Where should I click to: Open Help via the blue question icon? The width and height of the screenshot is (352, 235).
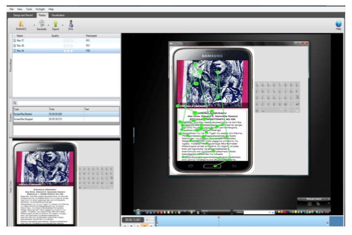pyautogui.click(x=338, y=24)
